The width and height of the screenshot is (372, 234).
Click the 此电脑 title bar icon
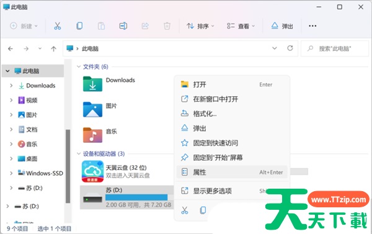(x=6, y=7)
